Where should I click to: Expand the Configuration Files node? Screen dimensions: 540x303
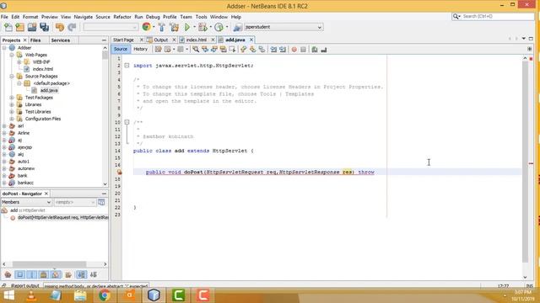pyautogui.click(x=12, y=119)
